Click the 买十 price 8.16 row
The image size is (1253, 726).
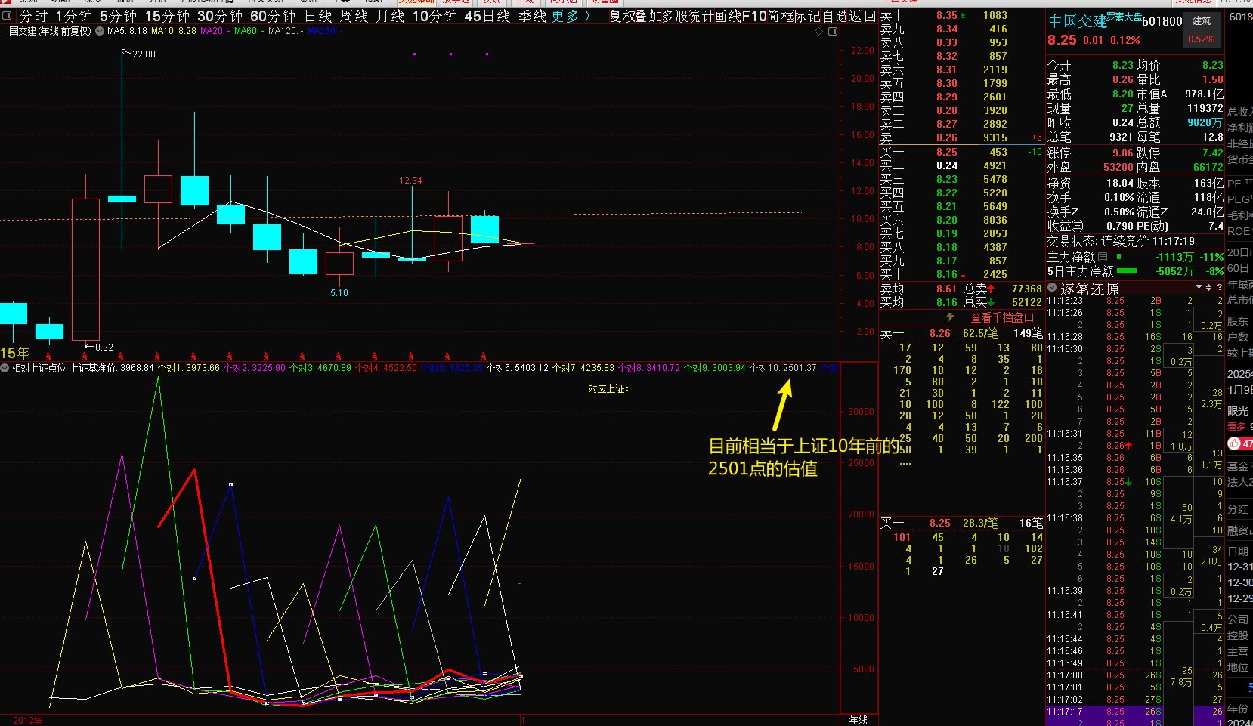(x=962, y=274)
